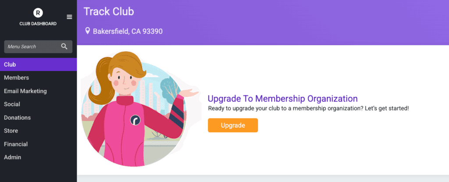
Task: Select the Club menu item
Action: pyautogui.click(x=10, y=64)
